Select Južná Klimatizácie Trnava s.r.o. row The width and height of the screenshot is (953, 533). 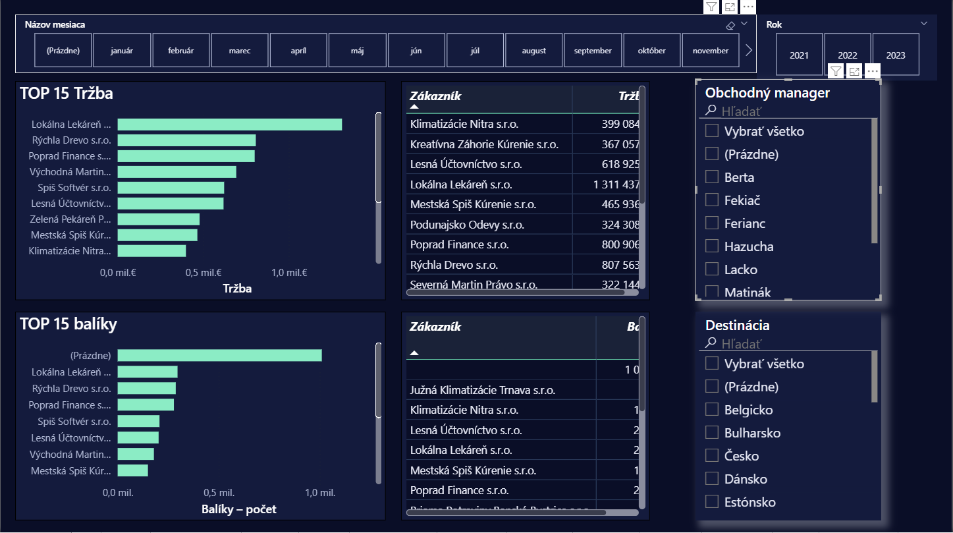[521, 390]
